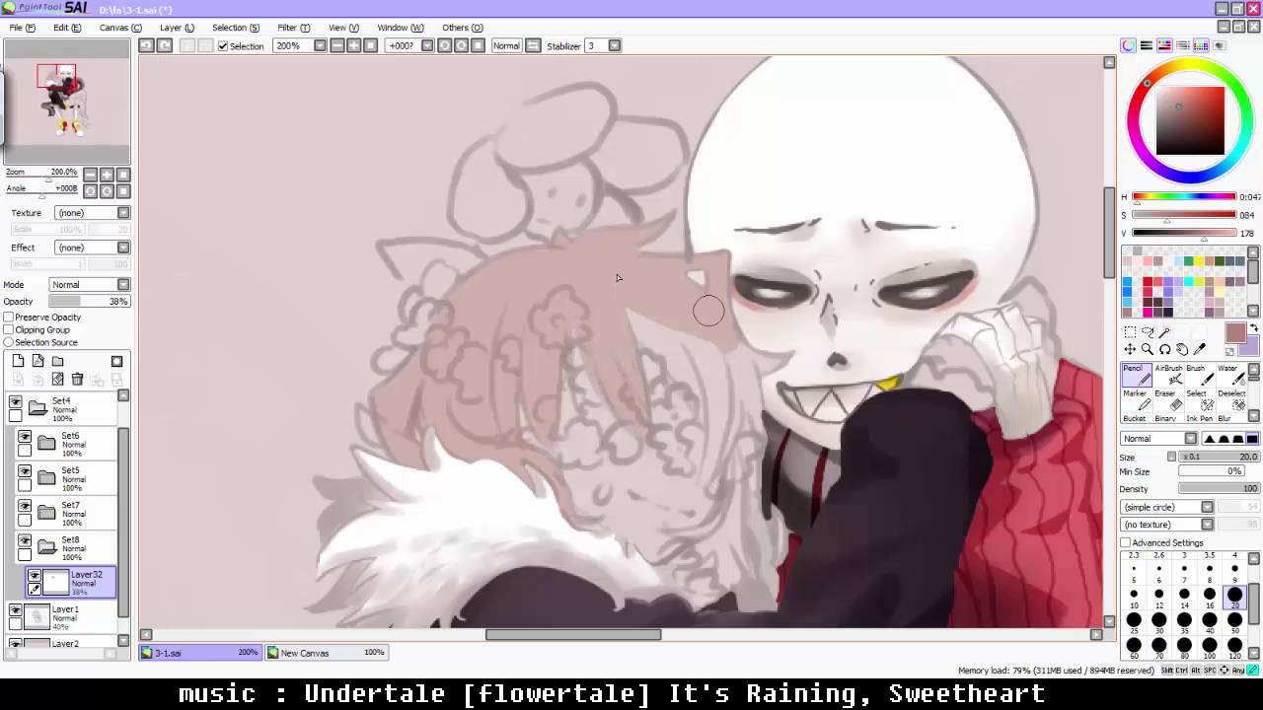Open the layer blending Mode dropdown
The image size is (1263, 710).
(x=123, y=285)
